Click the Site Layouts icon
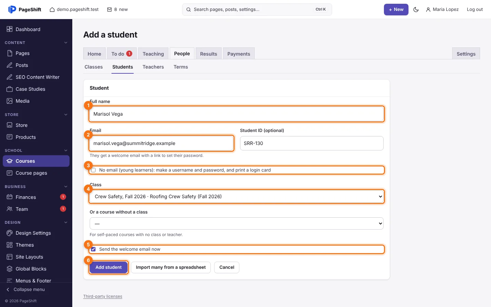The image size is (491, 307). [10, 257]
